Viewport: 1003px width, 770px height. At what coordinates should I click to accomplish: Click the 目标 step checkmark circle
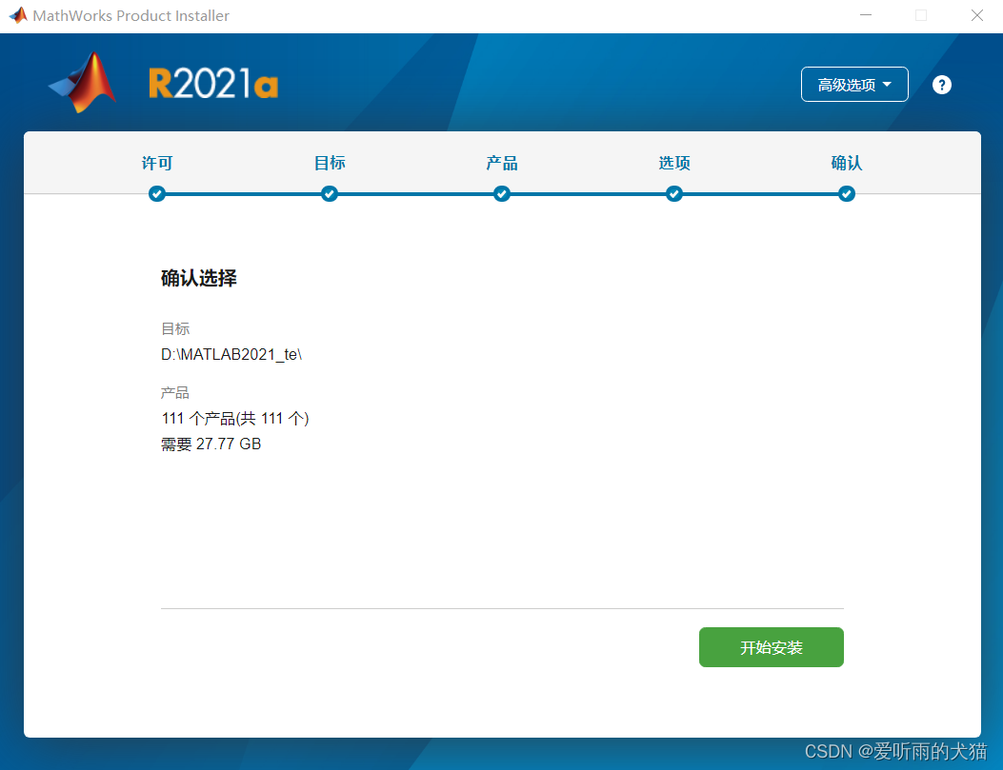pos(330,193)
